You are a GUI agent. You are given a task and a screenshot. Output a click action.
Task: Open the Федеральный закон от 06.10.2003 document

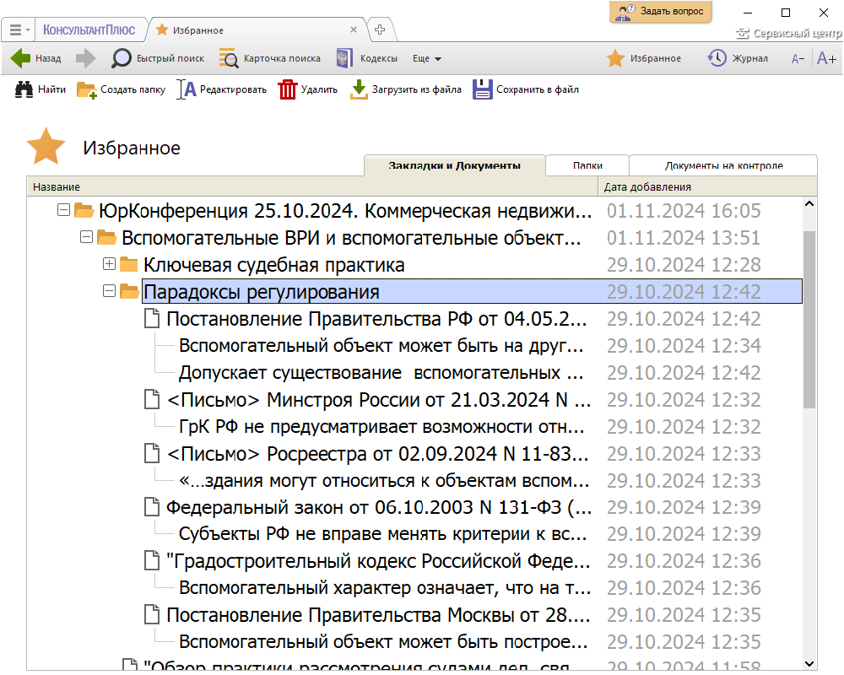[x=378, y=507]
